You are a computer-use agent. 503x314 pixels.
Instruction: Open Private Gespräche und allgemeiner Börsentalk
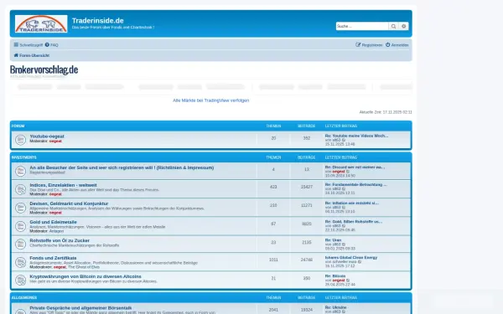pos(80,308)
